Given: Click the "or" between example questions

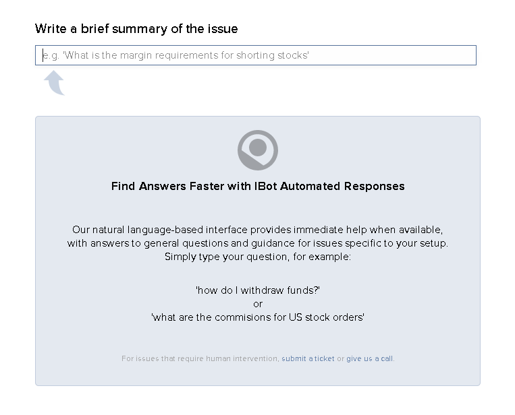Looking at the screenshot, I should [x=258, y=304].
